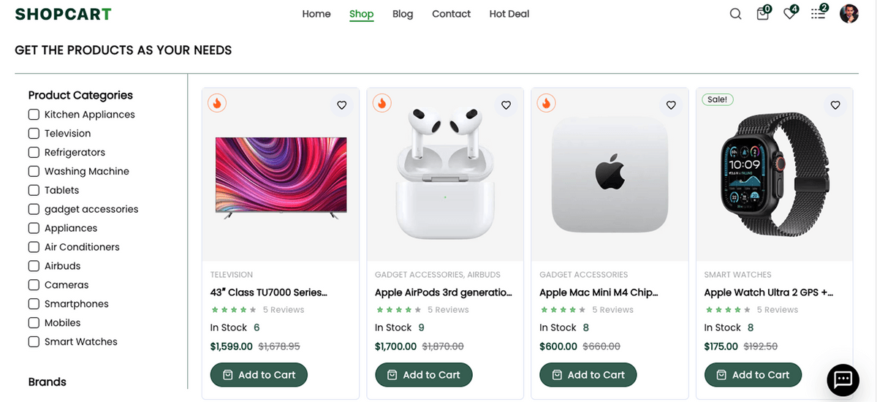The image size is (877, 402).
Task: Add Apple Watch Ultra 2 to cart
Action: click(x=753, y=375)
